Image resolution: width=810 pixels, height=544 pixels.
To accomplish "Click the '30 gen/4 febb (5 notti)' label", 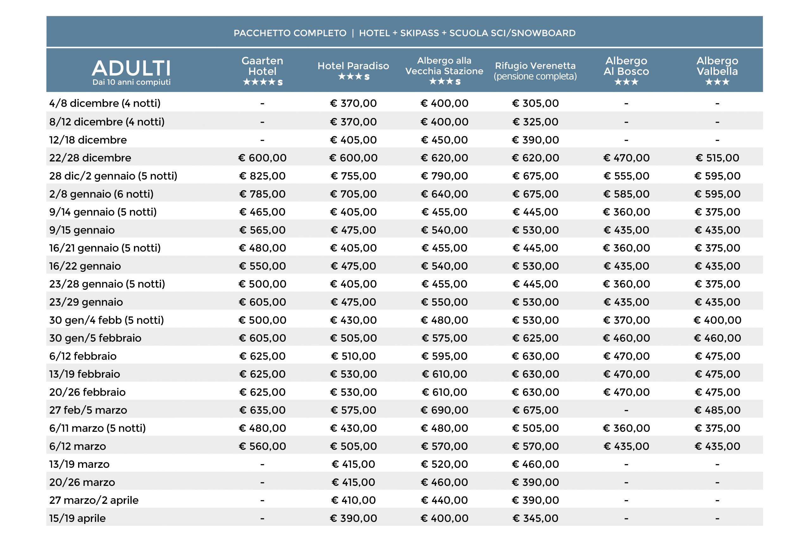I will pos(107,320).
